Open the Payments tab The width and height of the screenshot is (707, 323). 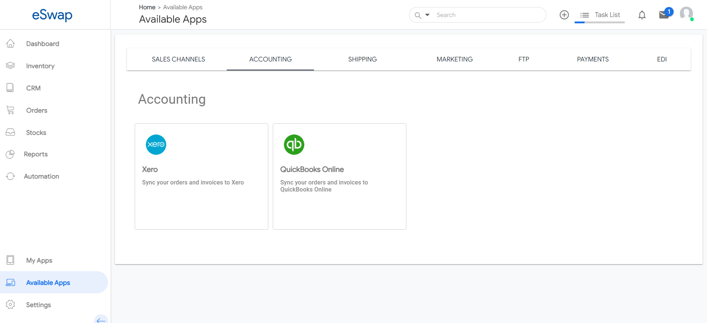[x=592, y=59]
